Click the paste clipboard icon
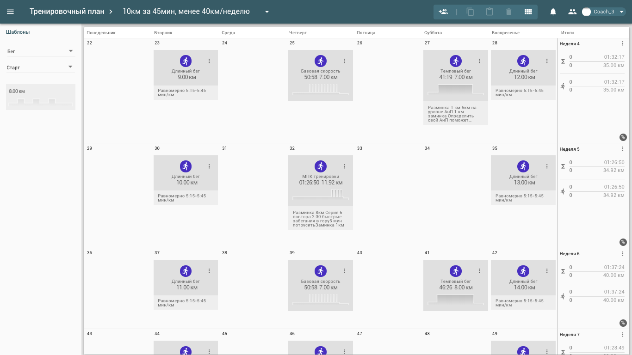Viewport: 632px width, 355px height. pos(489,12)
